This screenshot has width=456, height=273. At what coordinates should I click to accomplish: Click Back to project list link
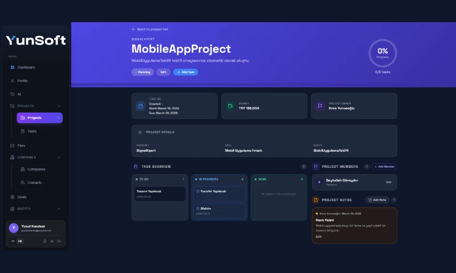coord(150,30)
